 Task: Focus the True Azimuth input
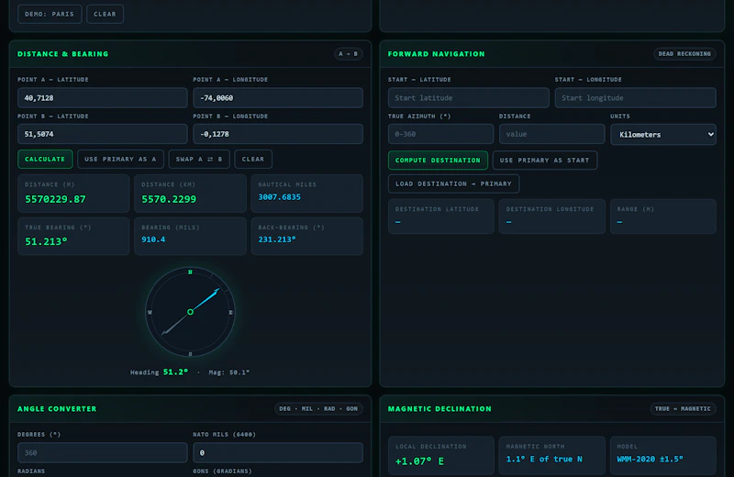441,134
